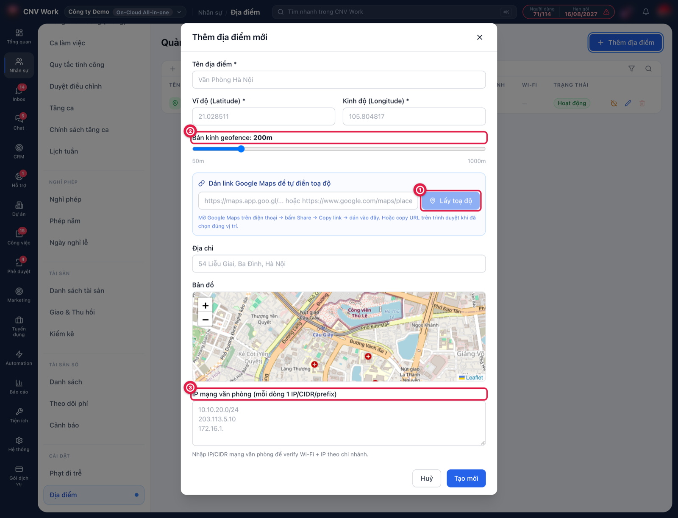This screenshot has height=518, width=678.
Task: Click the IP mạng văn phòng textarea
Action: click(x=339, y=423)
